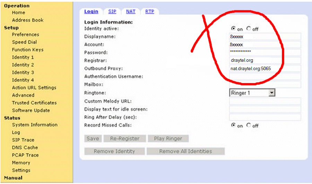The height and width of the screenshot is (184, 312).
Task: Set Identity active to on
Action: pyautogui.click(x=233, y=28)
